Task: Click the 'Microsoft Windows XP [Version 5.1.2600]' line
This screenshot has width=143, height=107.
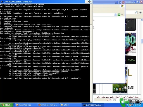Action: [x=22, y=5]
